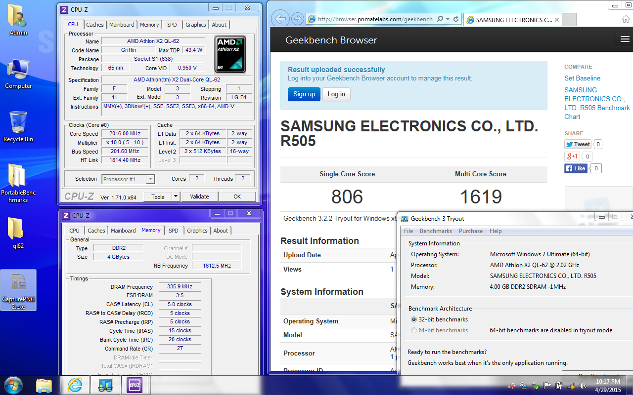This screenshot has width=633, height=395.
Task: Click the AMD Athlon X2 processor logo
Action: (x=230, y=54)
